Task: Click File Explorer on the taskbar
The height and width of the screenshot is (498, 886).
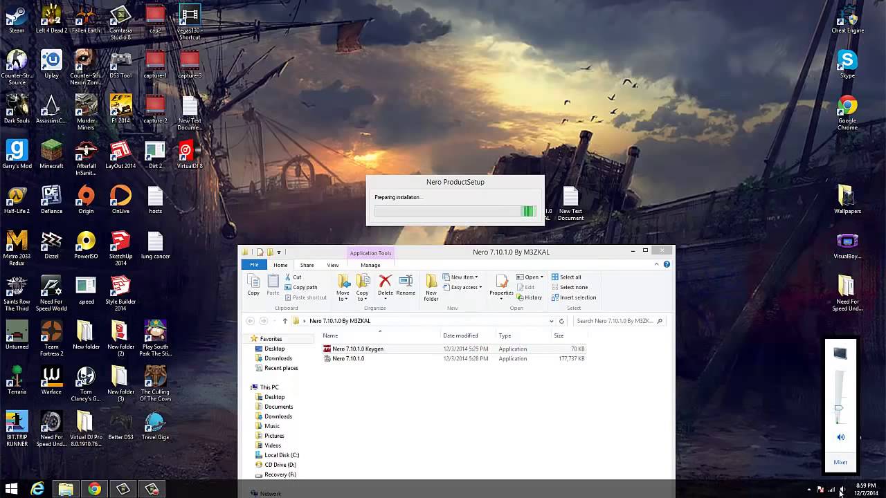Action: pos(66,489)
